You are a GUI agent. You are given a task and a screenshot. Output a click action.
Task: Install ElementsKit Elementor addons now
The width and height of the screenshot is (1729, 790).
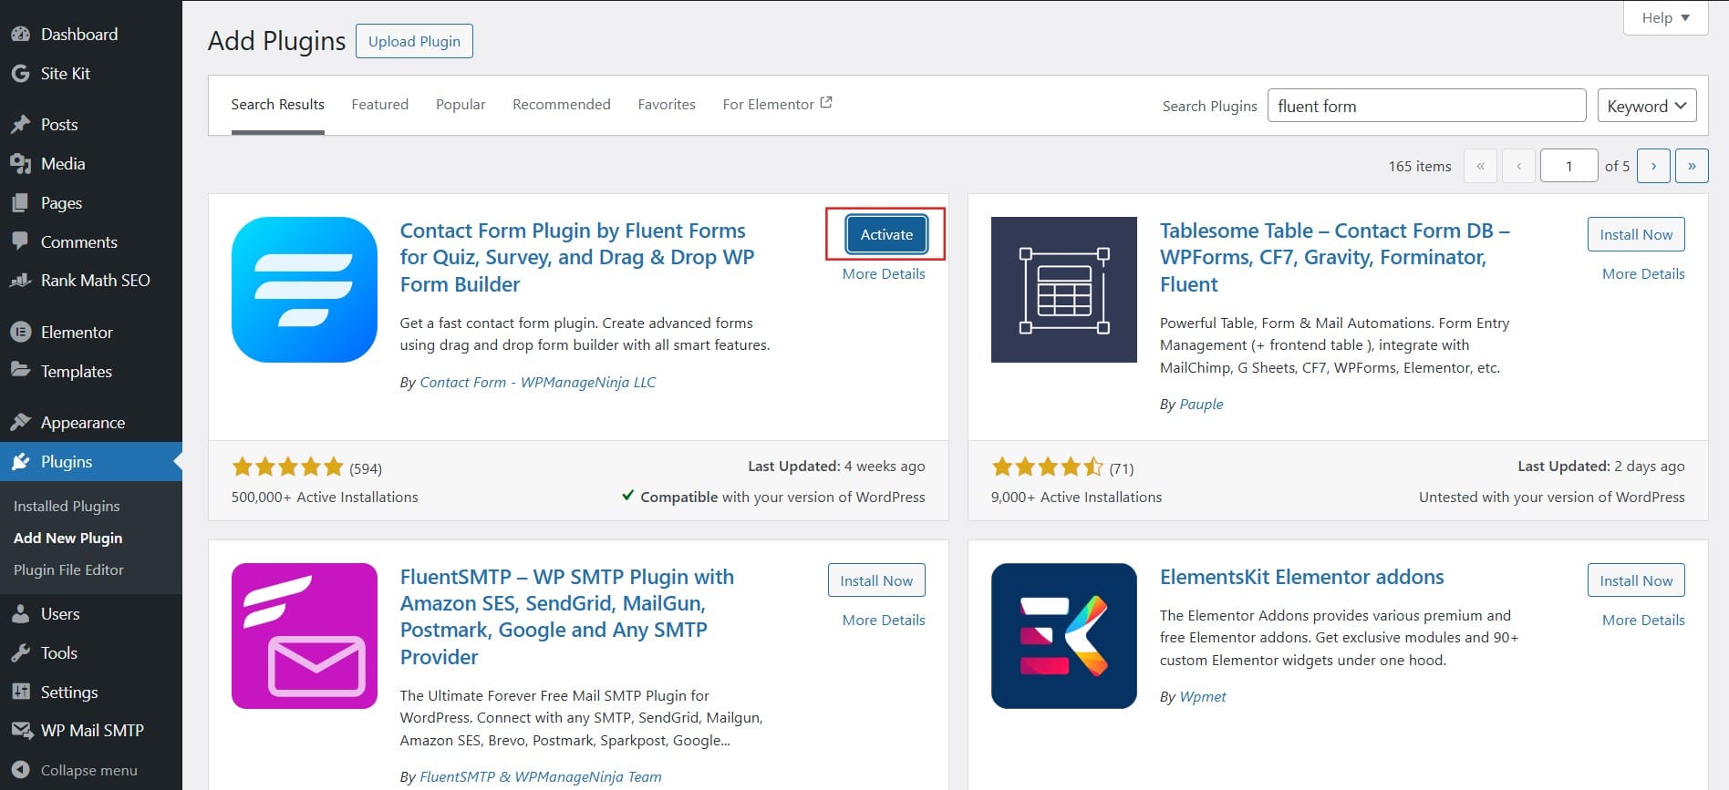click(1636, 580)
